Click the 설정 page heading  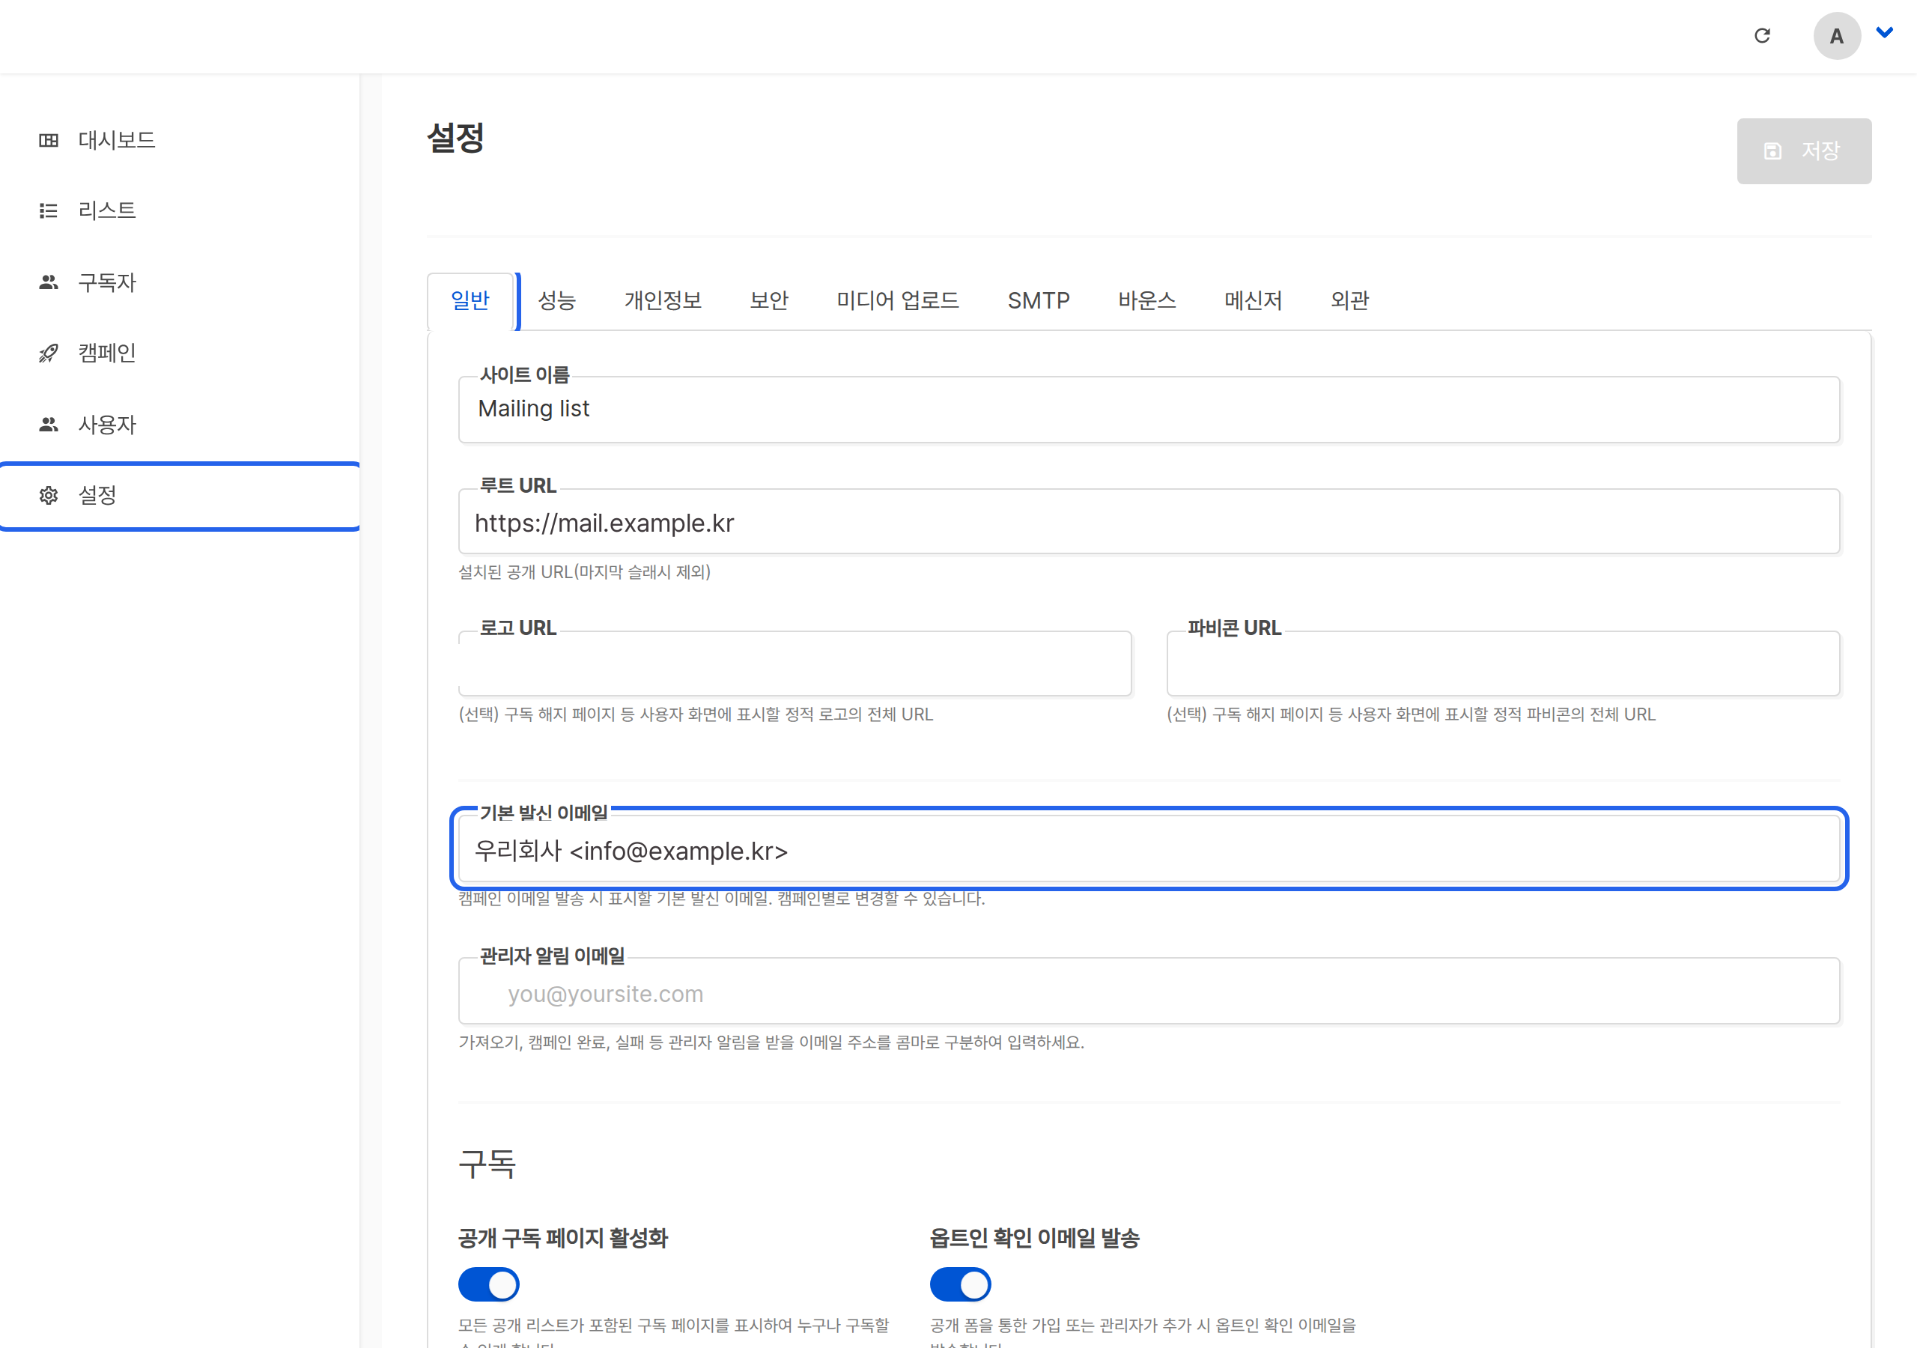[x=456, y=138]
